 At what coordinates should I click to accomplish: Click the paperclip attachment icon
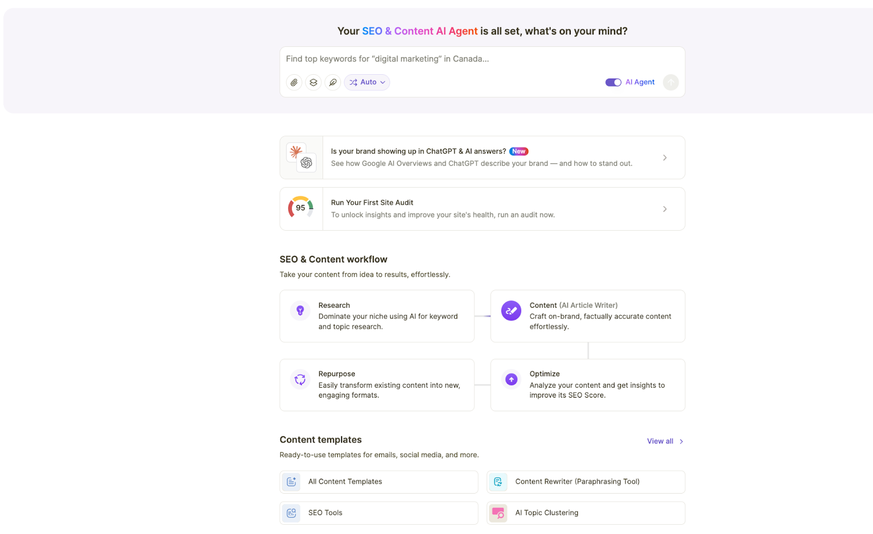(x=294, y=82)
